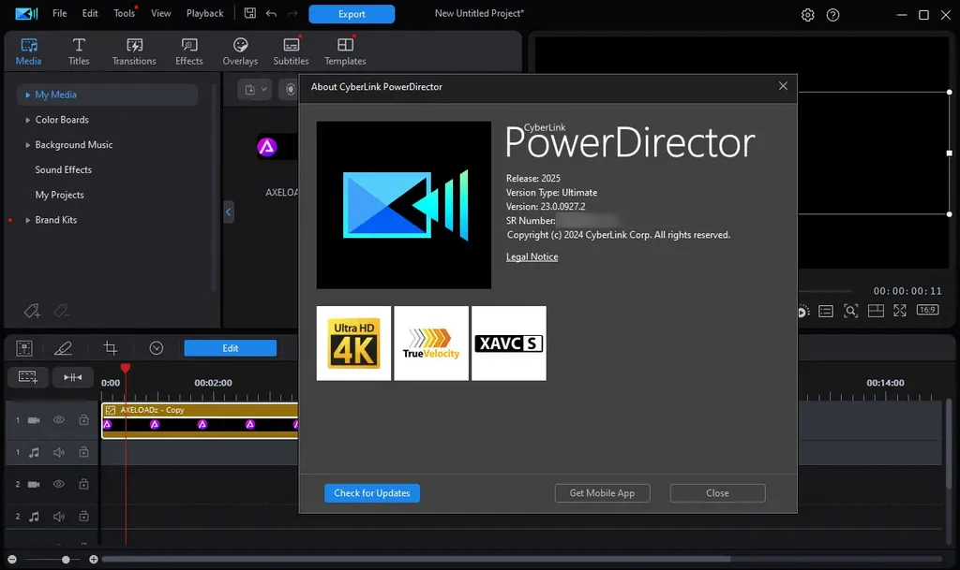This screenshot has height=570, width=960.
Task: Expand the Brand Kits tree item
Action: coord(27,220)
